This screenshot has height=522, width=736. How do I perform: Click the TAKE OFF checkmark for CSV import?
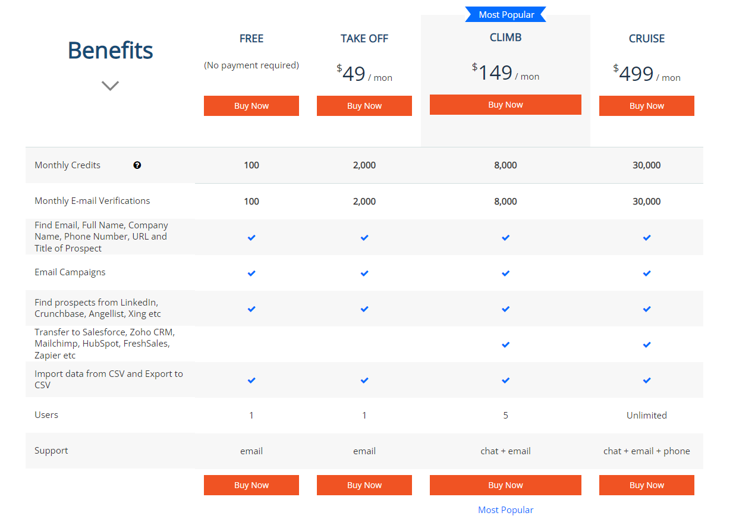(364, 380)
